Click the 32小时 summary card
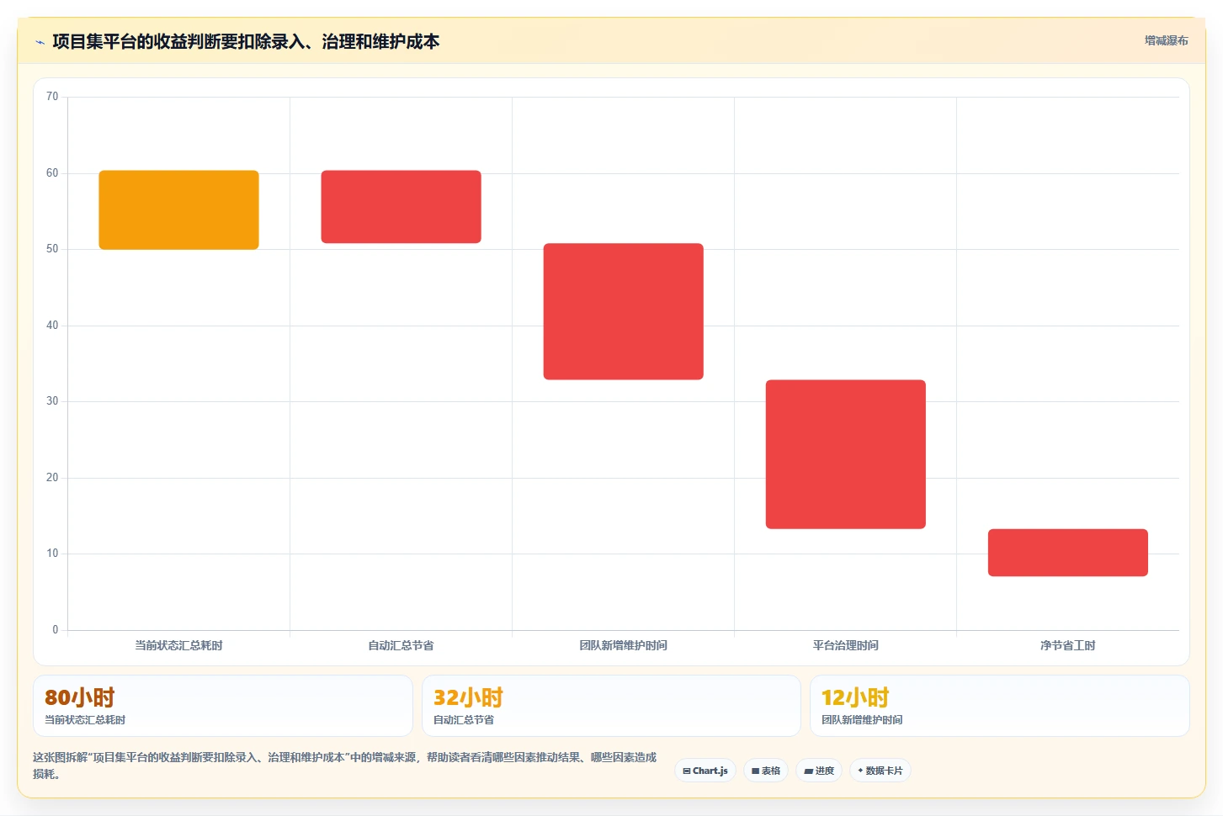1223x816 pixels. point(611,706)
